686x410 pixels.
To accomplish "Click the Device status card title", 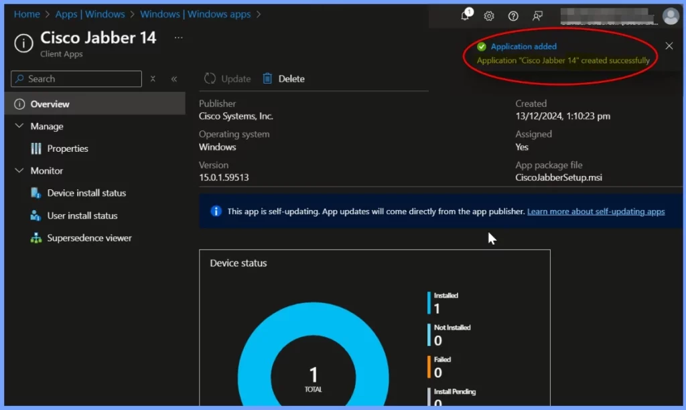I will point(238,263).
